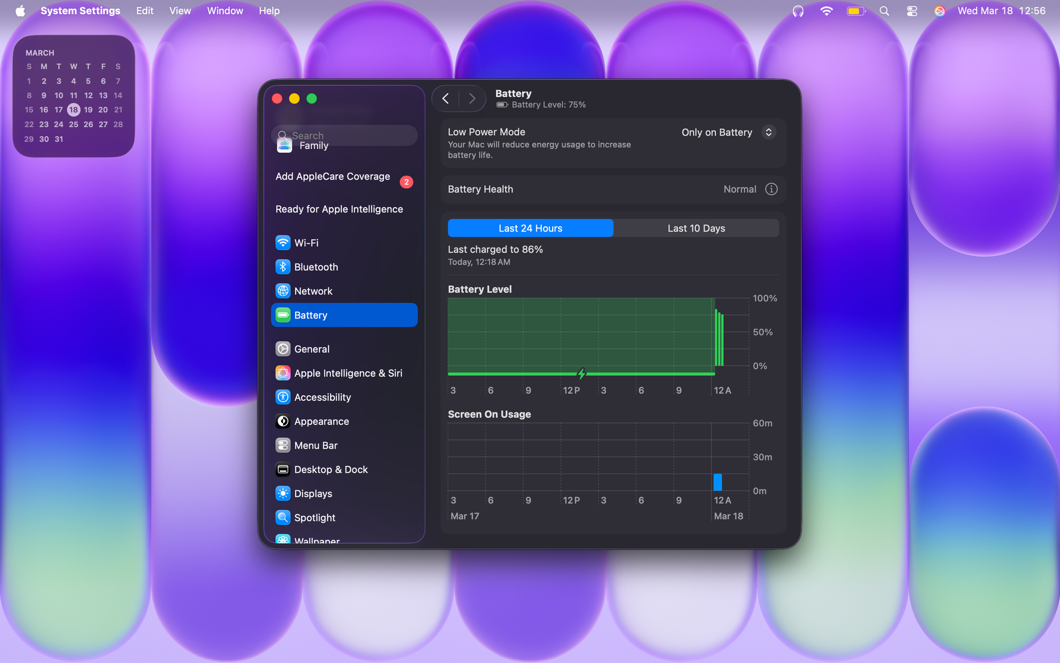The height and width of the screenshot is (663, 1060).
Task: Open Network settings pane
Action: coord(313,291)
